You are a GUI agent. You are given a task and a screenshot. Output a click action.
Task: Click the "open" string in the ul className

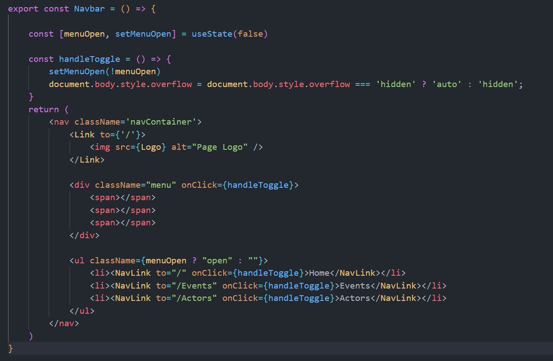[x=217, y=260]
